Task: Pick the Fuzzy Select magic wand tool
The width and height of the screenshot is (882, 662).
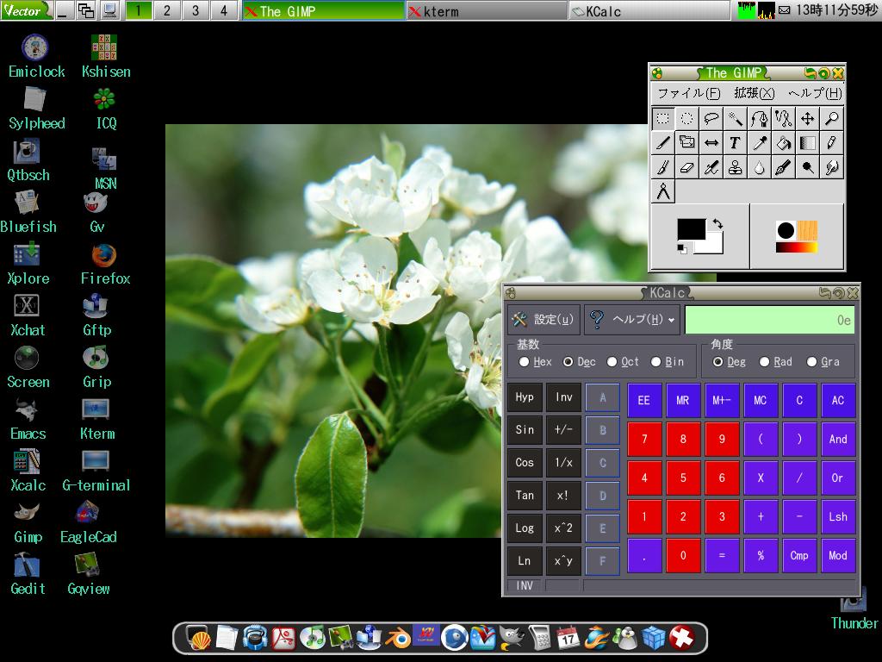Action: coord(735,119)
